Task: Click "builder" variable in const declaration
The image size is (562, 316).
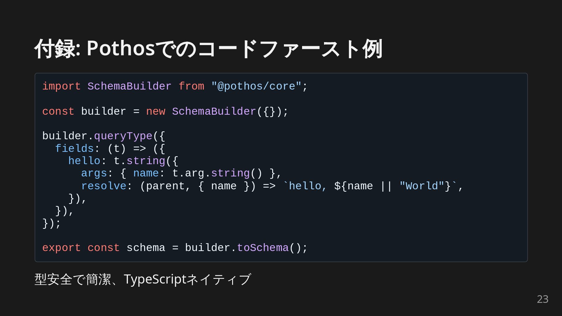Action: (x=103, y=111)
